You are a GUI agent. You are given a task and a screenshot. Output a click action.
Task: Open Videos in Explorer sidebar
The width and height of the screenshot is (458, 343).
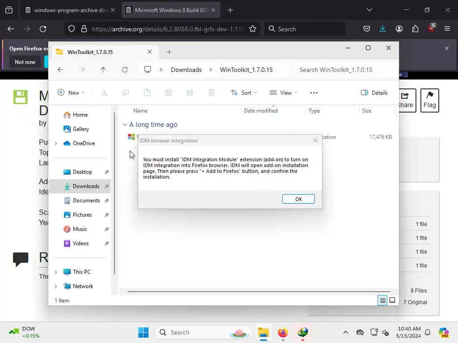[81, 243]
